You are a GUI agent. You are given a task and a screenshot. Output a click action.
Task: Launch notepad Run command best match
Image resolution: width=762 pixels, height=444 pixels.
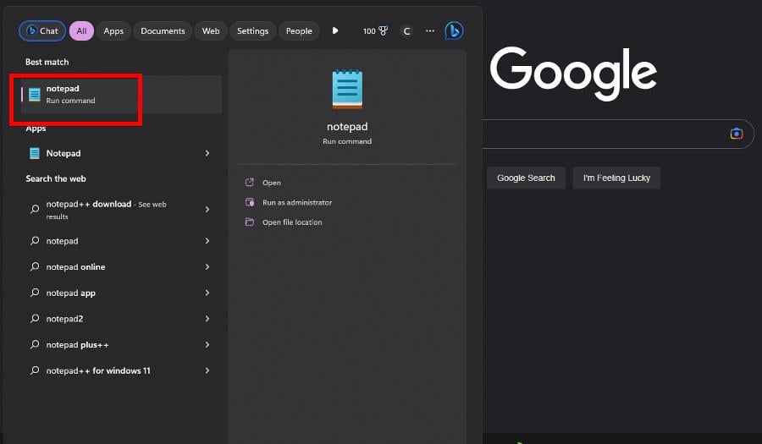point(121,94)
